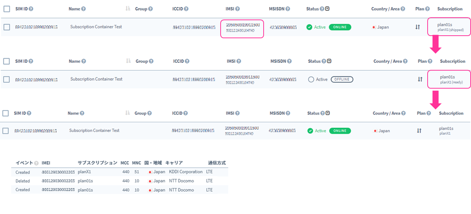This screenshot has width=471, height=214.
Task: Tick the checkbox for the OFFLINE SIM row
Action: pos(6,79)
